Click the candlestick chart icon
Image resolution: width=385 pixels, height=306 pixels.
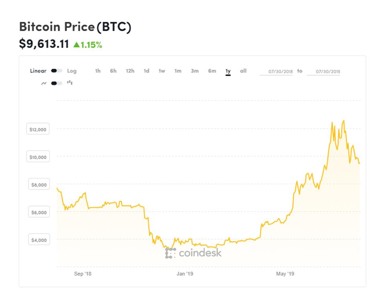70,83
